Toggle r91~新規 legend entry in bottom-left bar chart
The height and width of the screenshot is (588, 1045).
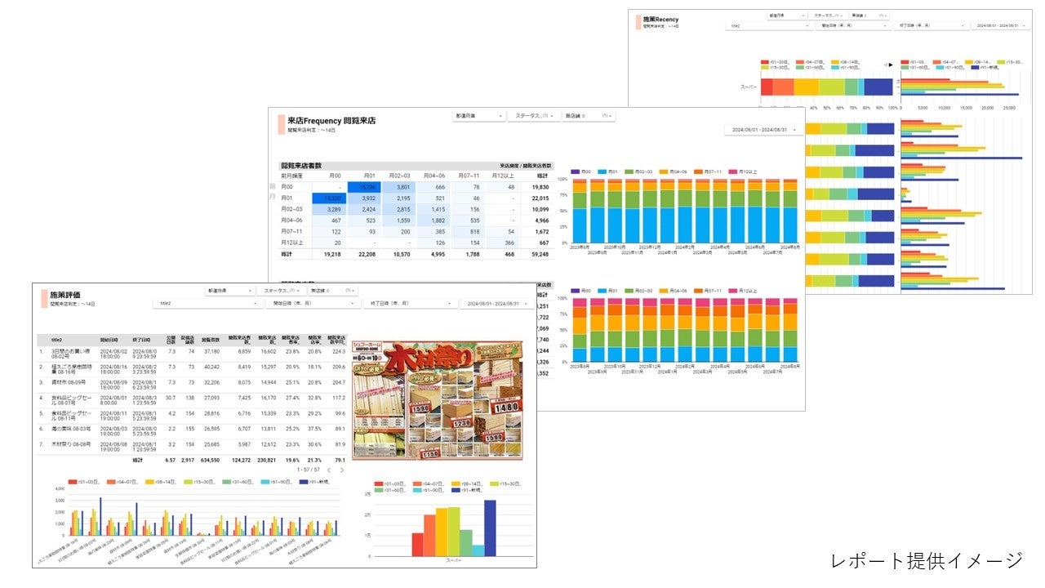click(315, 482)
